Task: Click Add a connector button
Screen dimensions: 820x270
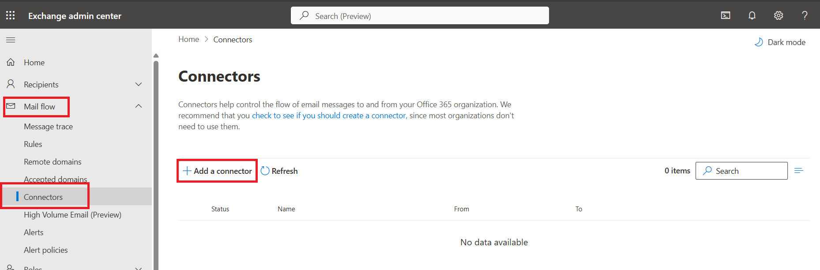Action: pos(217,171)
